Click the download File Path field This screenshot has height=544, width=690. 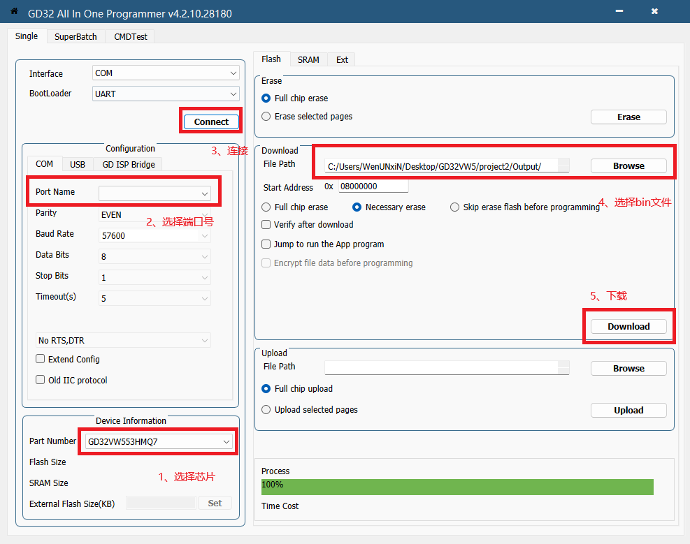447,166
